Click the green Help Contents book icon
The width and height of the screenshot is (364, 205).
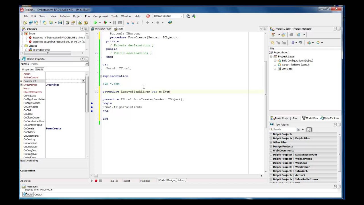coord(170,22)
